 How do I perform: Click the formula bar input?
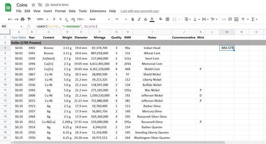click(145, 26)
